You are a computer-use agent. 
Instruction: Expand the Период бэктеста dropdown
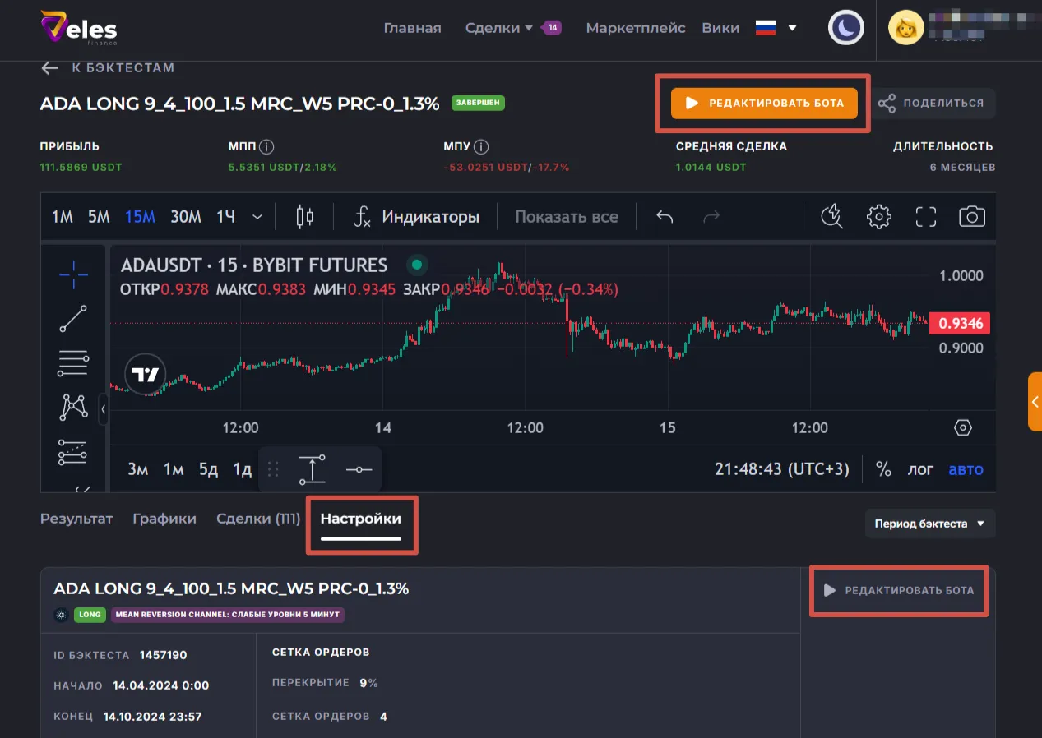[929, 524]
